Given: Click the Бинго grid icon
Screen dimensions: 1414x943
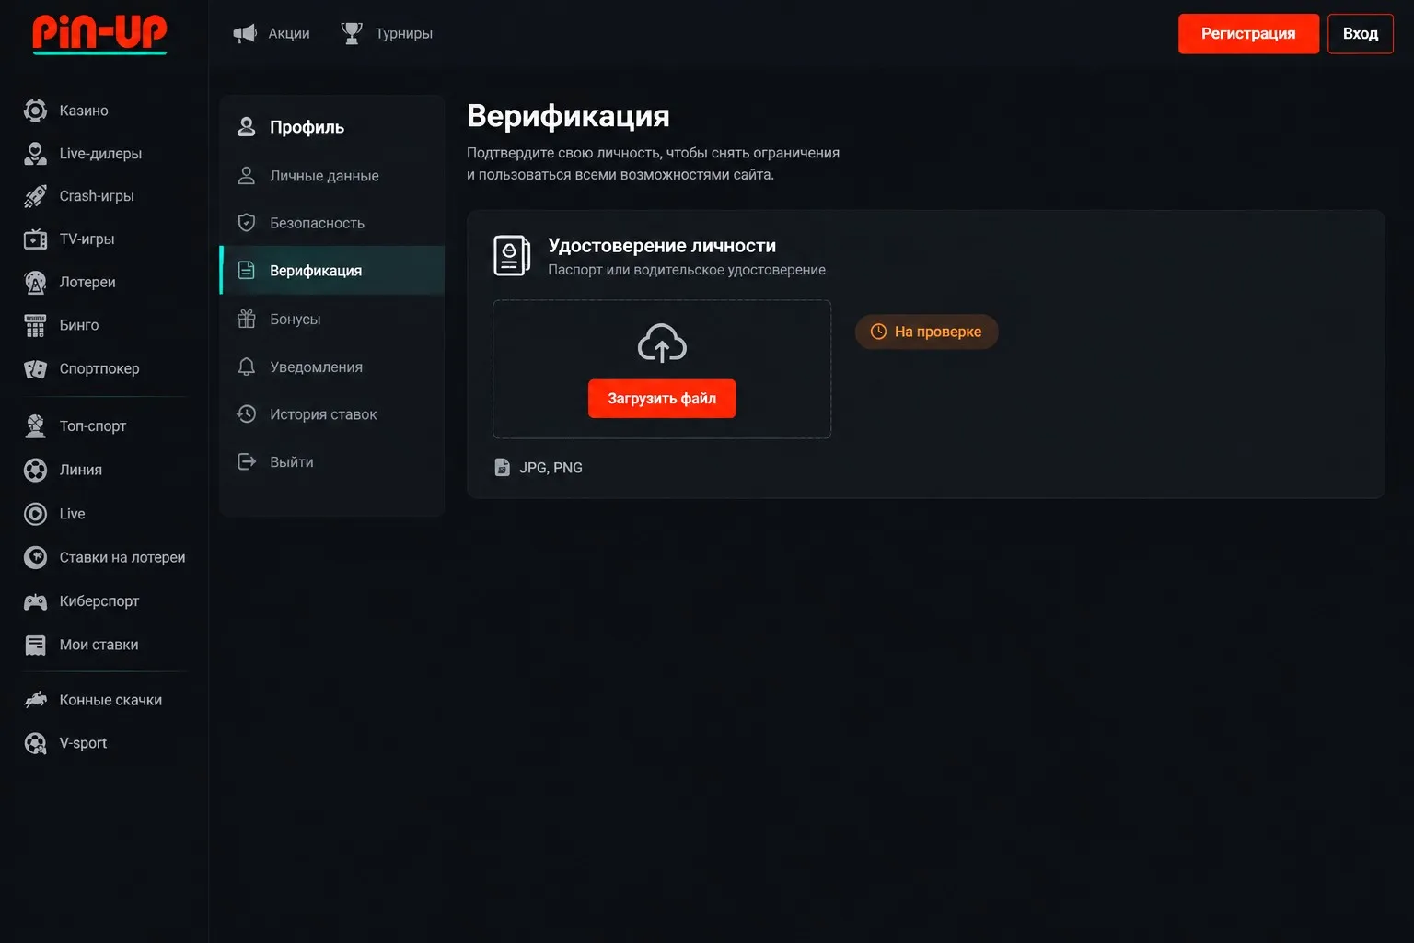Looking at the screenshot, I should click(35, 325).
